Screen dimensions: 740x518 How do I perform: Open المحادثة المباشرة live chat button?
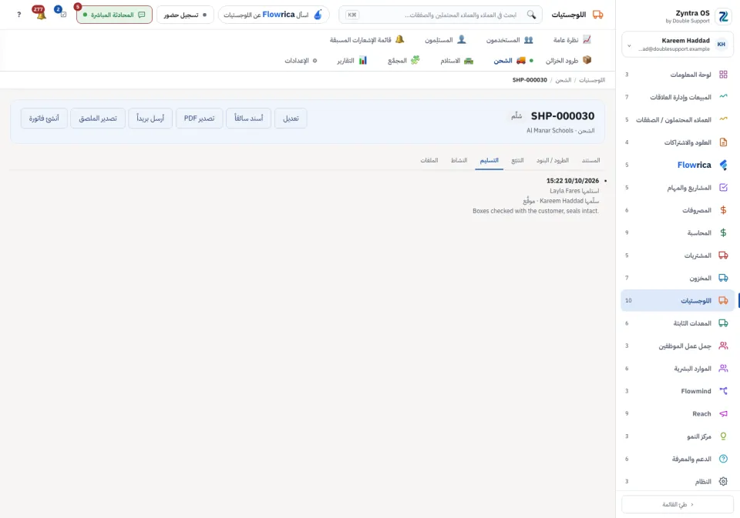click(x=114, y=15)
